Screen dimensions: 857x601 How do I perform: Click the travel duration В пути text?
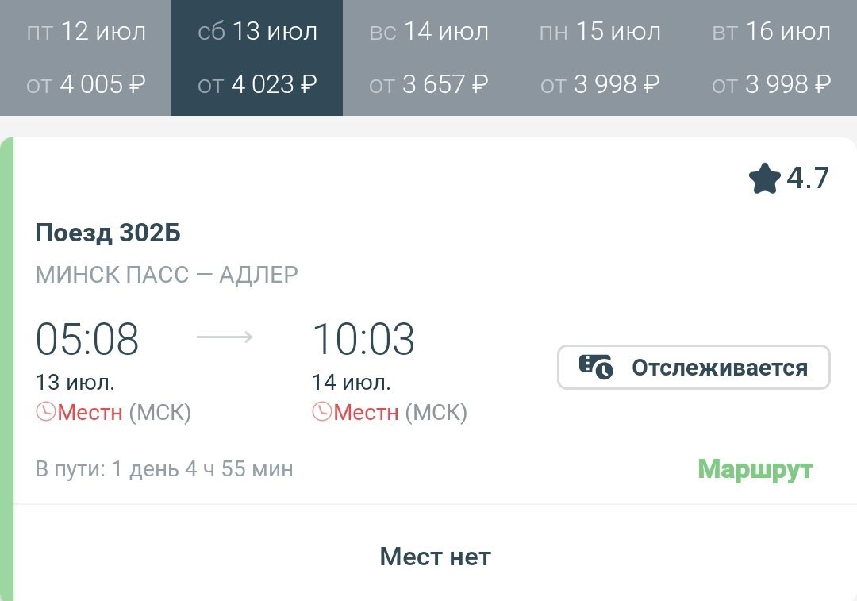tap(164, 469)
